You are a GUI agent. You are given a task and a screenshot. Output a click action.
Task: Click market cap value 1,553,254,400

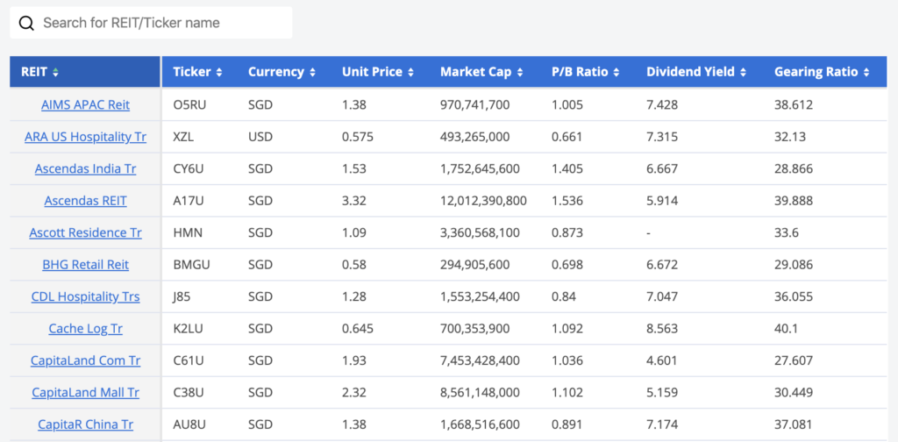[480, 296]
